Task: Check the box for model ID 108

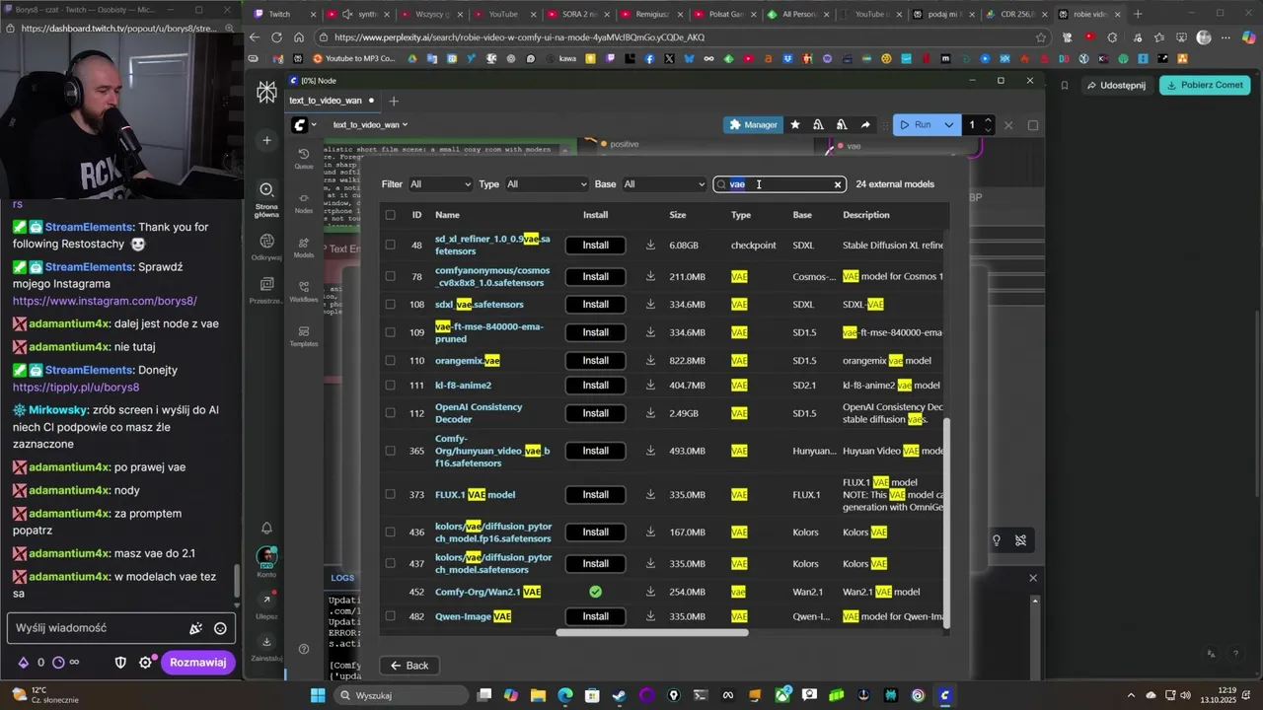Action: tap(391, 304)
